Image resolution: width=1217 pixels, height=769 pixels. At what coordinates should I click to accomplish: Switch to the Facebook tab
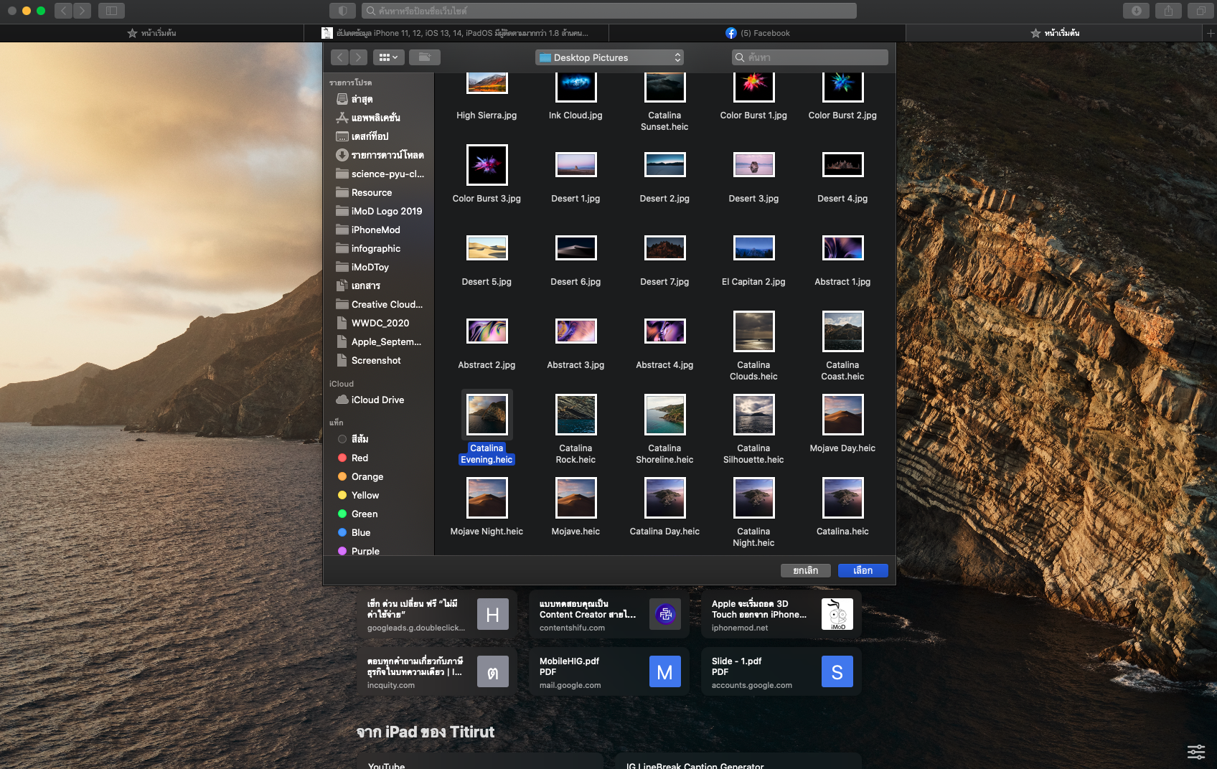(757, 33)
